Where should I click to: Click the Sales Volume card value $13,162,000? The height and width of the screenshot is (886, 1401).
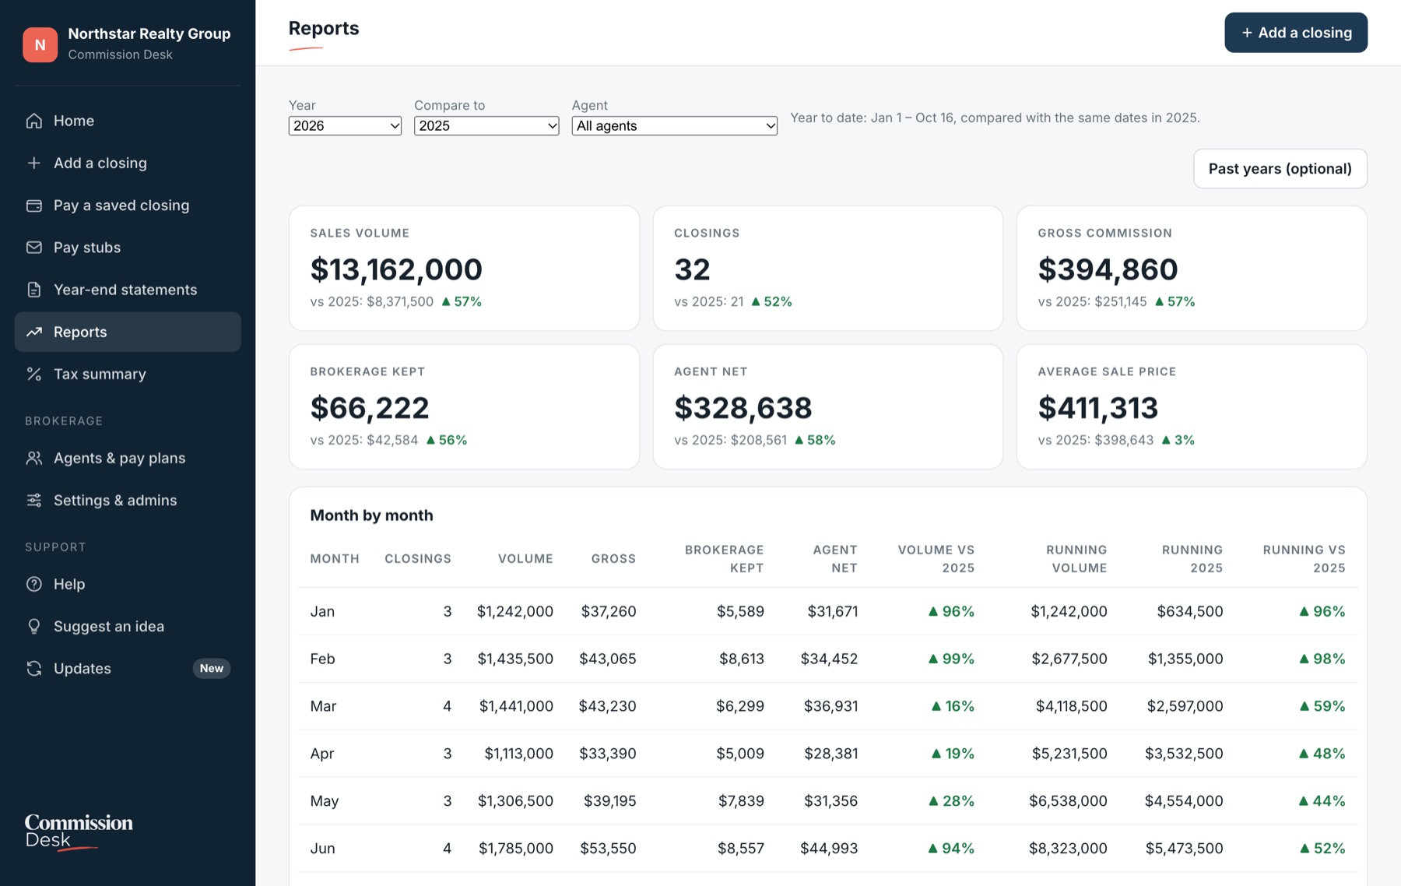pos(396,269)
